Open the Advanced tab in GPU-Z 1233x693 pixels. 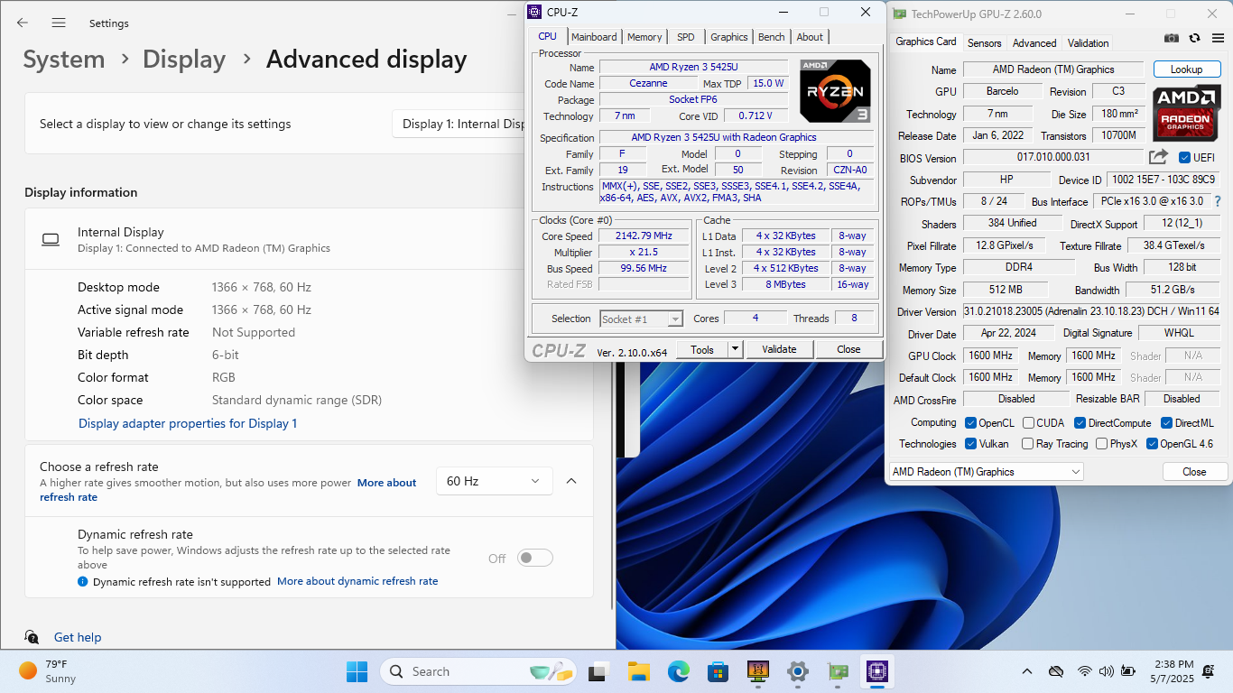(1034, 43)
